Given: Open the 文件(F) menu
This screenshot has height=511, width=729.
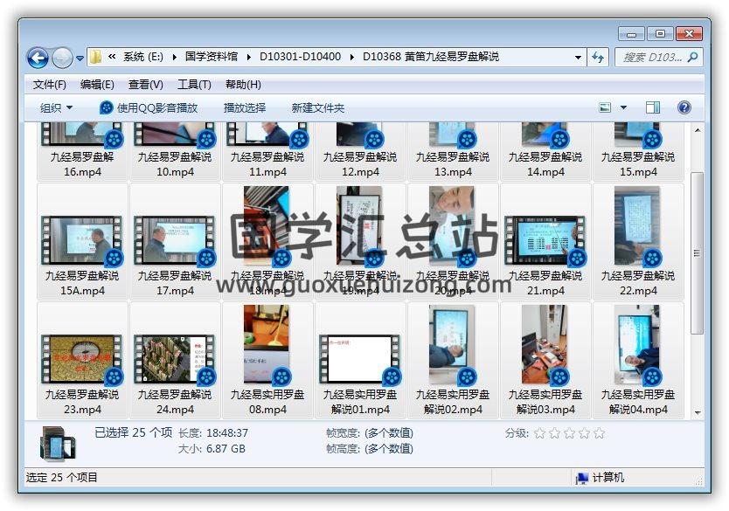Looking at the screenshot, I should tap(50, 85).
